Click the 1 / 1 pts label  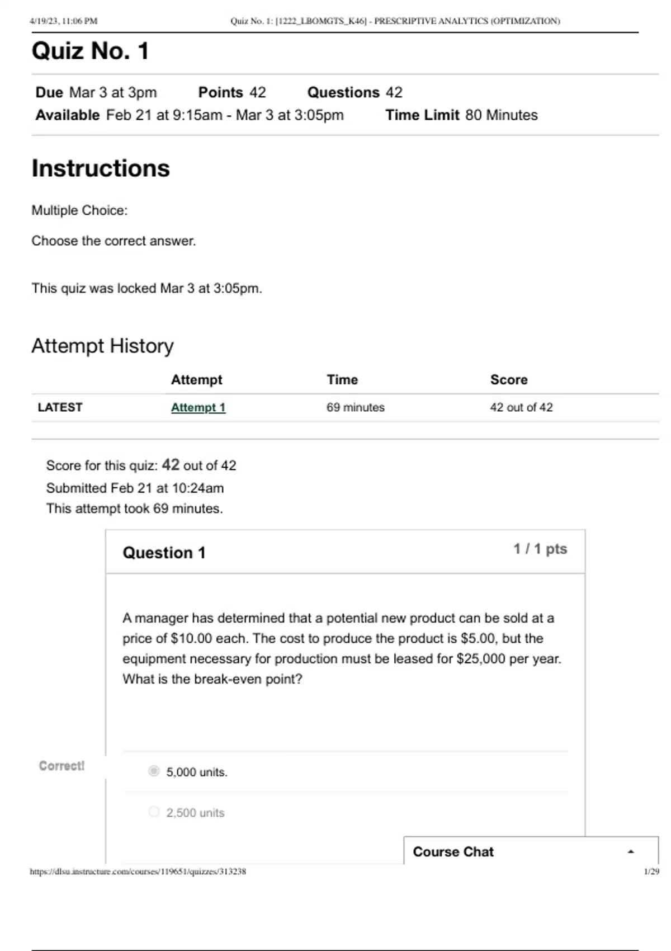(x=540, y=549)
